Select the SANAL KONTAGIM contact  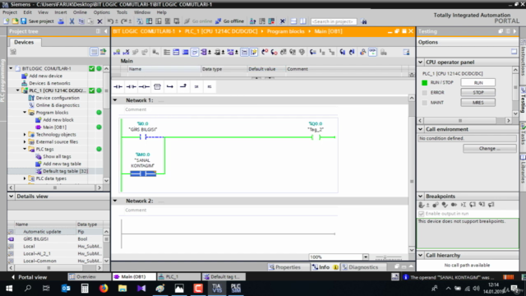coord(143,173)
